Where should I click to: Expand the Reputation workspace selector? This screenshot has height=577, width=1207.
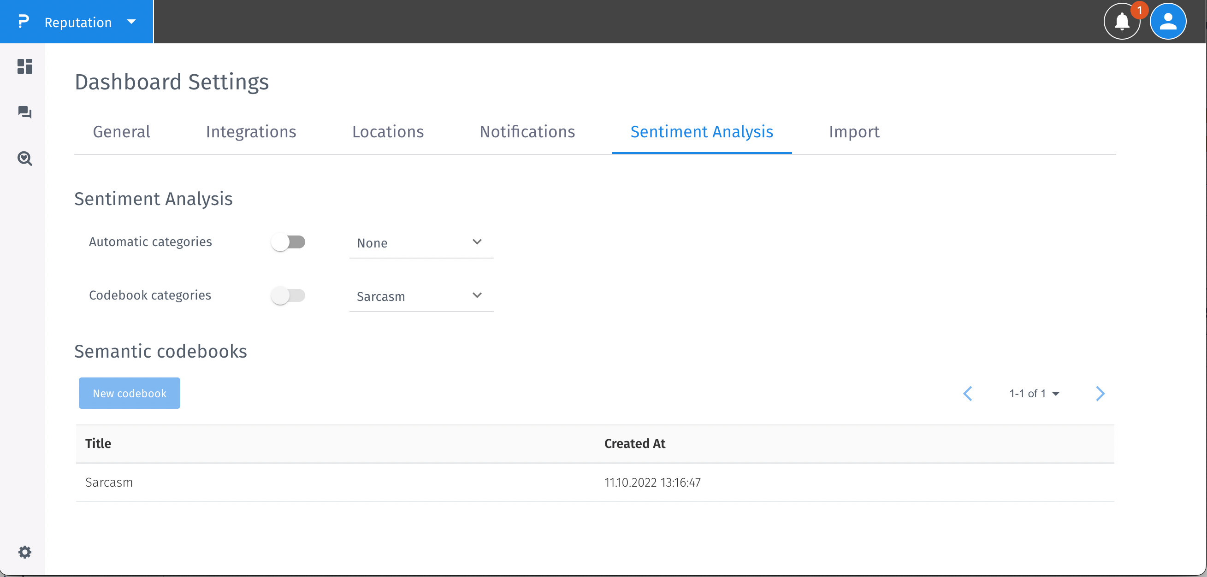[x=131, y=22]
